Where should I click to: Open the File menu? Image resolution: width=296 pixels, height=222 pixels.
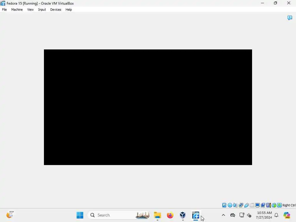click(x=4, y=10)
